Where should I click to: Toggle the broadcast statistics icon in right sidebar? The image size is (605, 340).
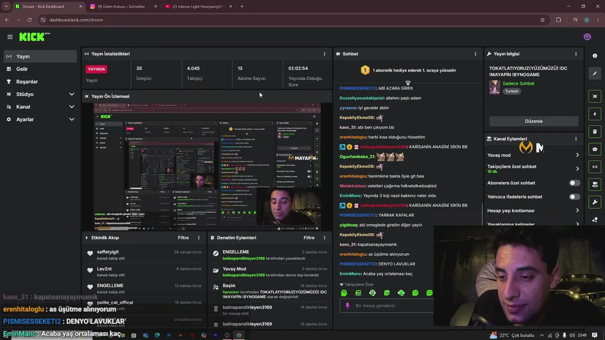point(595,166)
